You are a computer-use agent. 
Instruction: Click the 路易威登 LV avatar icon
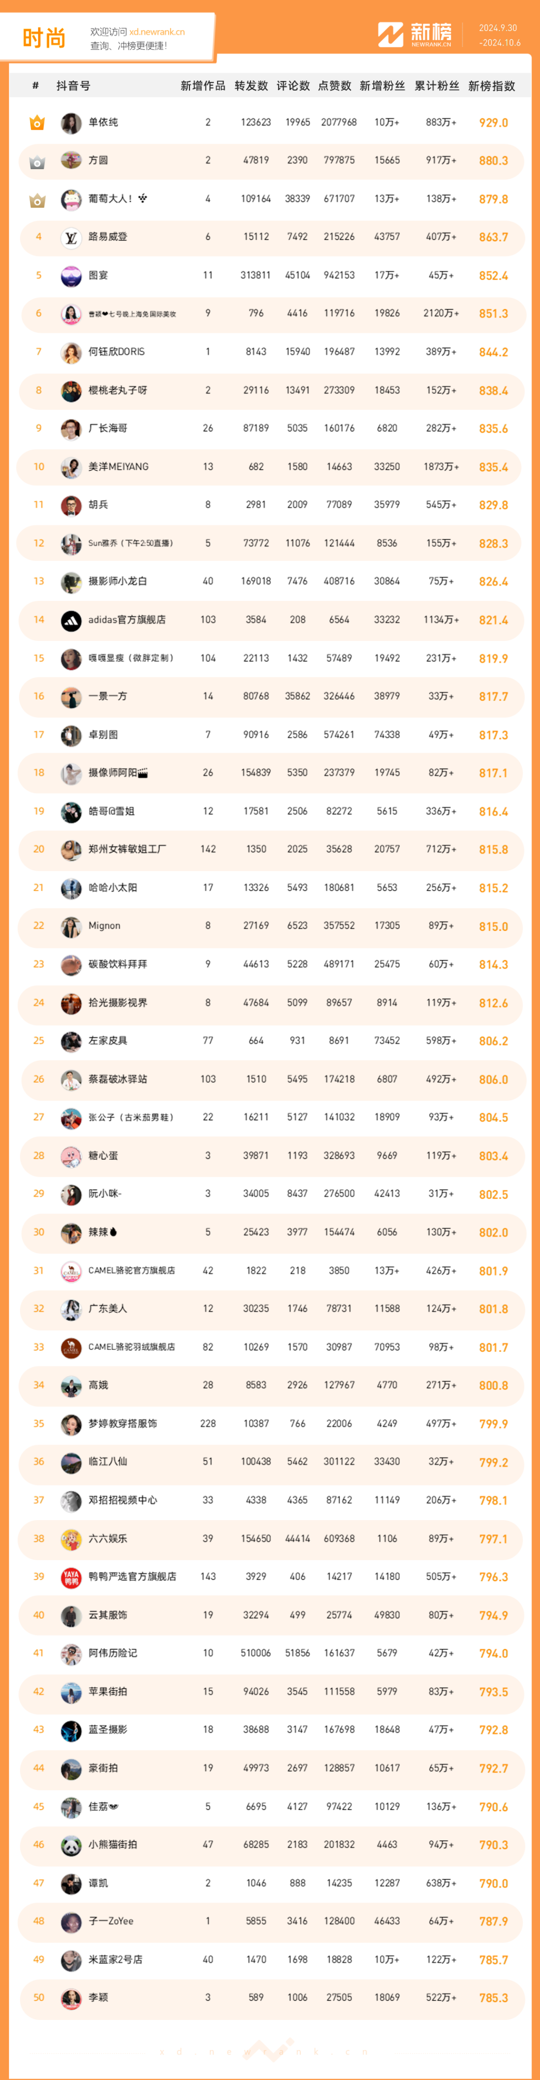tap(71, 237)
